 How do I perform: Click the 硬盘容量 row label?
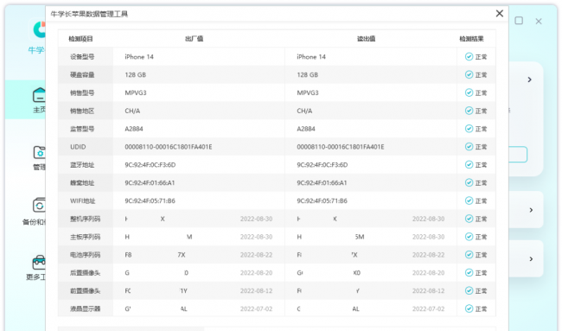(82, 74)
